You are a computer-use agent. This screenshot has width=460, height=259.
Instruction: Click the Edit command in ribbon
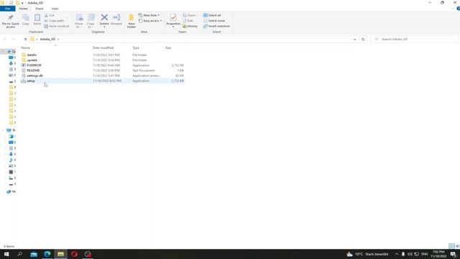pyautogui.click(x=188, y=21)
